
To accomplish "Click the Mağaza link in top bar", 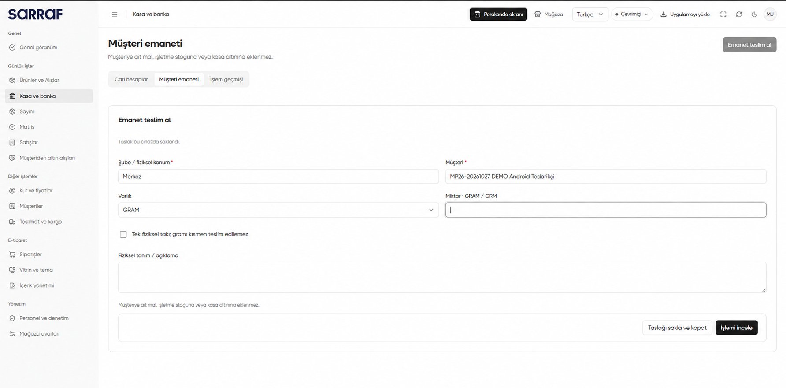I will [549, 15].
